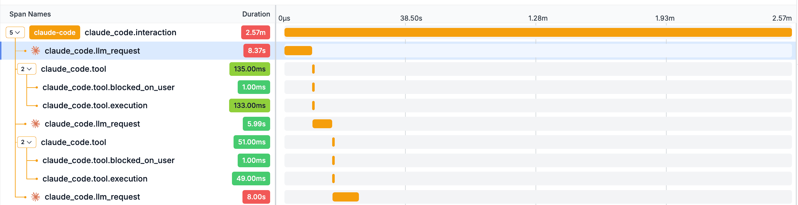Select the claude_code.tool.execution 49.00ms row
The width and height of the screenshot is (798, 205).
point(138,179)
